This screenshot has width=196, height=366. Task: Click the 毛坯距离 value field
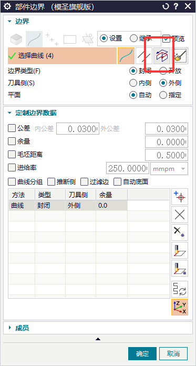point(167,155)
